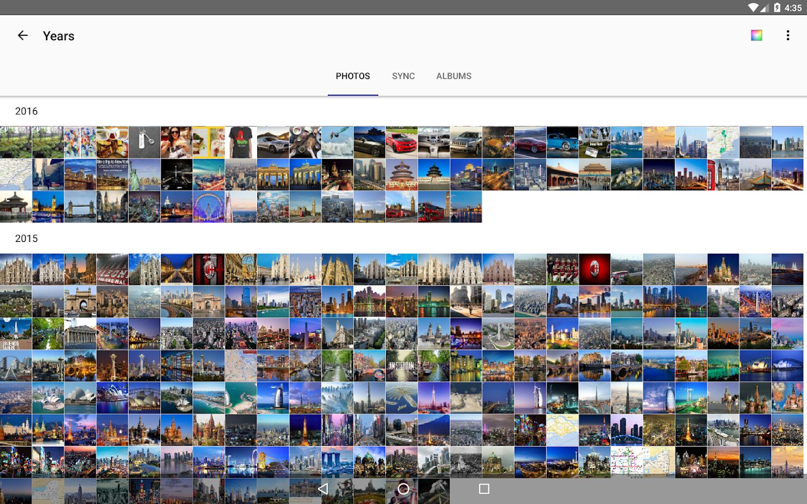Tap the Wi-Fi status icon
807x504 pixels.
[753, 7]
